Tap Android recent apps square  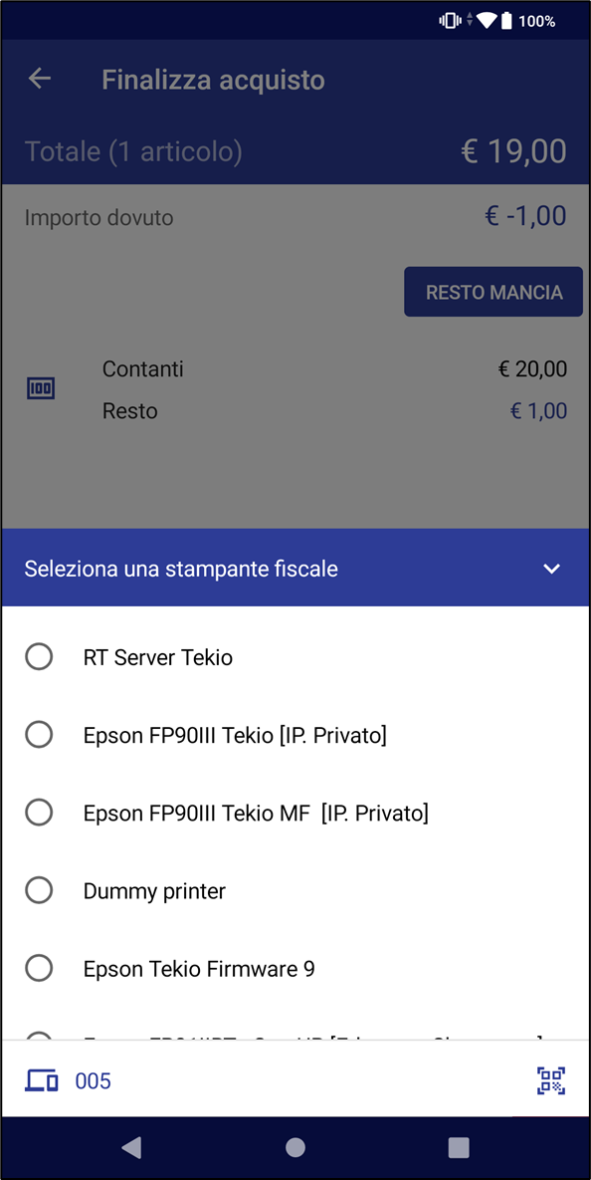(x=459, y=1147)
